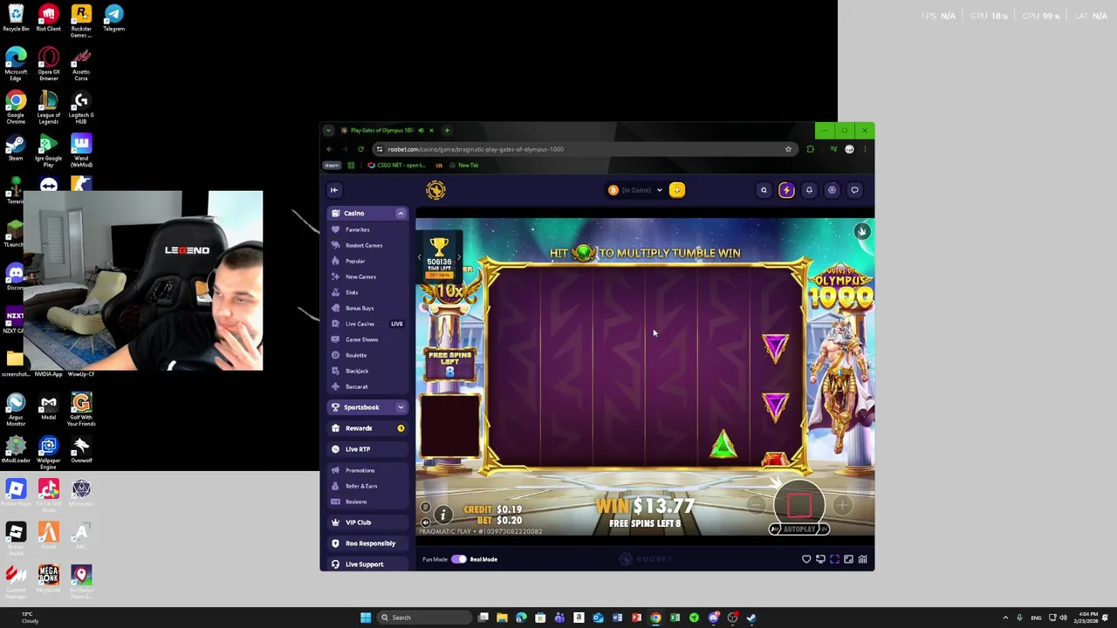Open Popular games category

[x=354, y=261]
